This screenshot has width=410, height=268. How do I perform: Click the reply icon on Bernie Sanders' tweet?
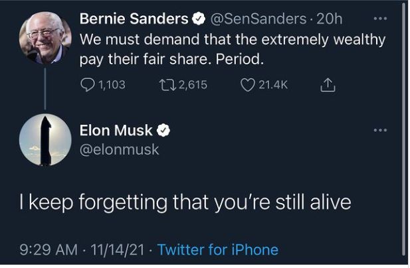tap(88, 84)
